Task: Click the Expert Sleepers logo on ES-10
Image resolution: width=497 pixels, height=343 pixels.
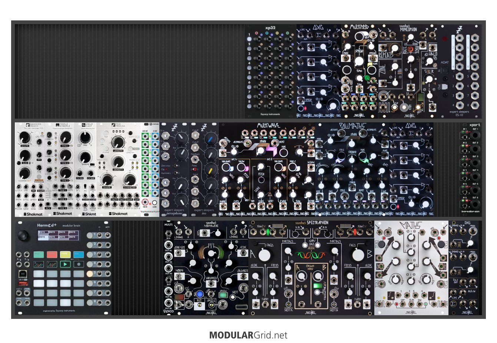Action: coord(459,30)
